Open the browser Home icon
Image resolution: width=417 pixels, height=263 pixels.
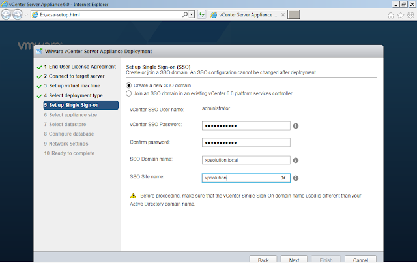coord(391,16)
